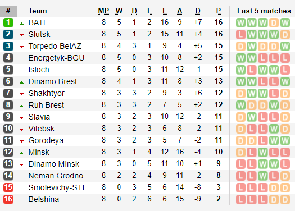Screen dimensions: 295x211
Task: Click BATE's orange D result badge
Action: [x=274, y=23]
